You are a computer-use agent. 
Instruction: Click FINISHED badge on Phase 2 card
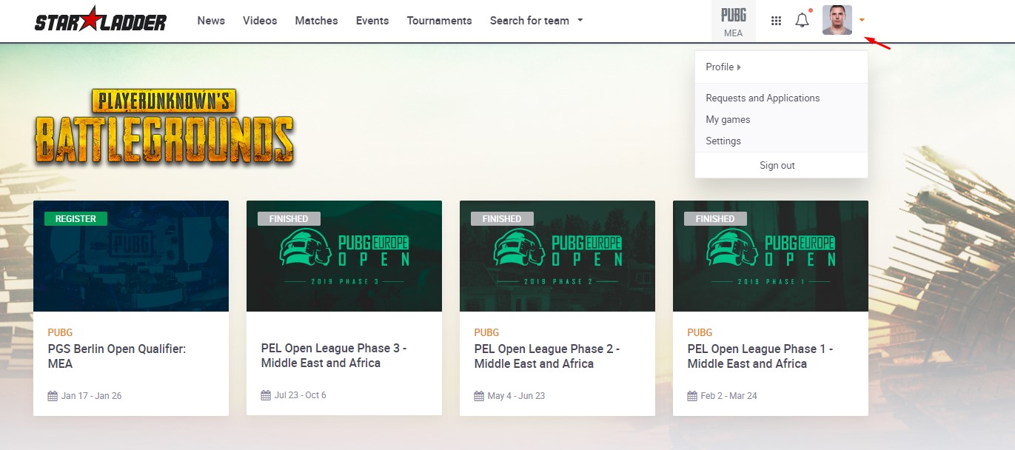(502, 218)
